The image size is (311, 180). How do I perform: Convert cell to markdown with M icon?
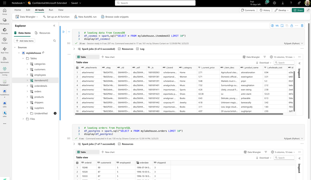[277, 25]
